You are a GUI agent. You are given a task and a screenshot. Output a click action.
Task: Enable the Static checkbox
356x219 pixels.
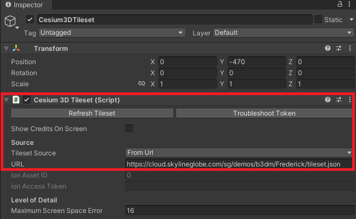click(318, 19)
